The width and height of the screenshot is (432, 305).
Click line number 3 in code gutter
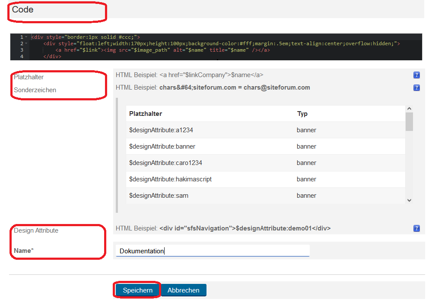[x=22, y=50]
